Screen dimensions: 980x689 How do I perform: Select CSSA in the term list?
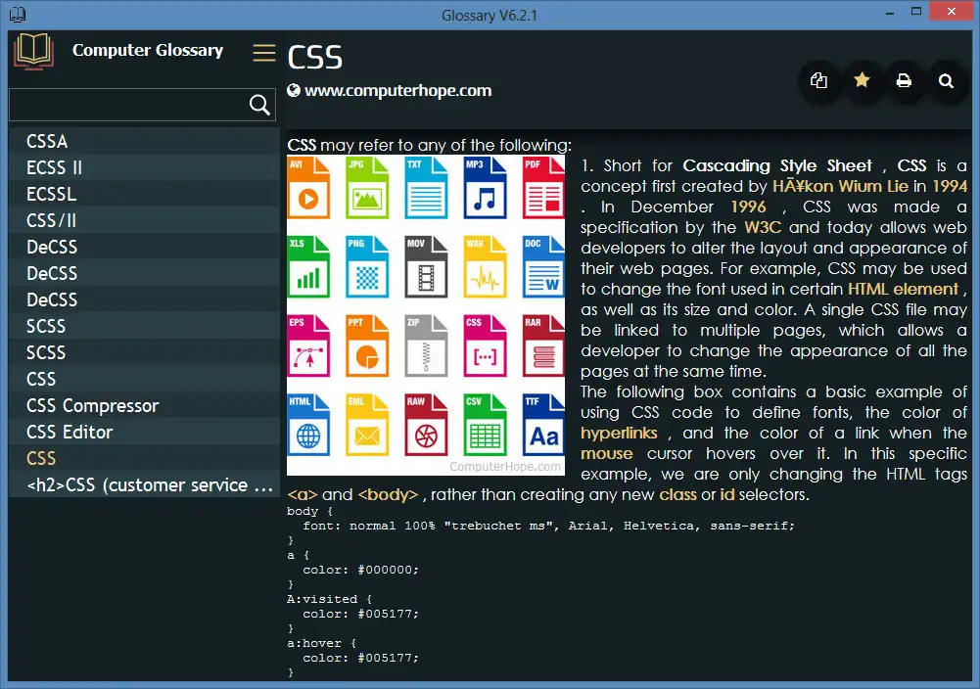(143, 141)
